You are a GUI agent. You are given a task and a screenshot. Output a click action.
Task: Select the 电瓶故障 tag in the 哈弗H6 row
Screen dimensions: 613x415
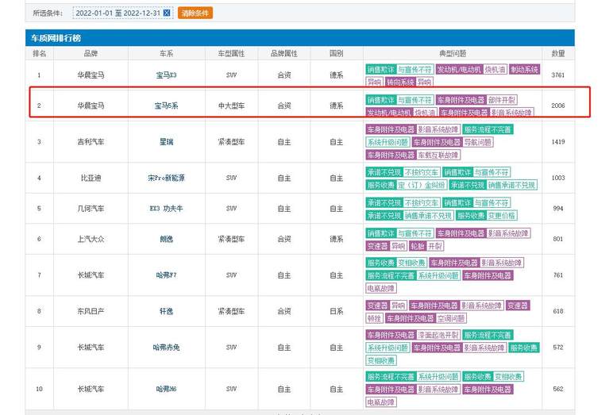[x=381, y=402]
